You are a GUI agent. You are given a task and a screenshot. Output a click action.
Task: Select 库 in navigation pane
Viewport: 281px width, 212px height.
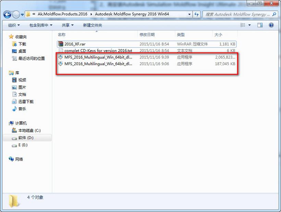click(17, 73)
